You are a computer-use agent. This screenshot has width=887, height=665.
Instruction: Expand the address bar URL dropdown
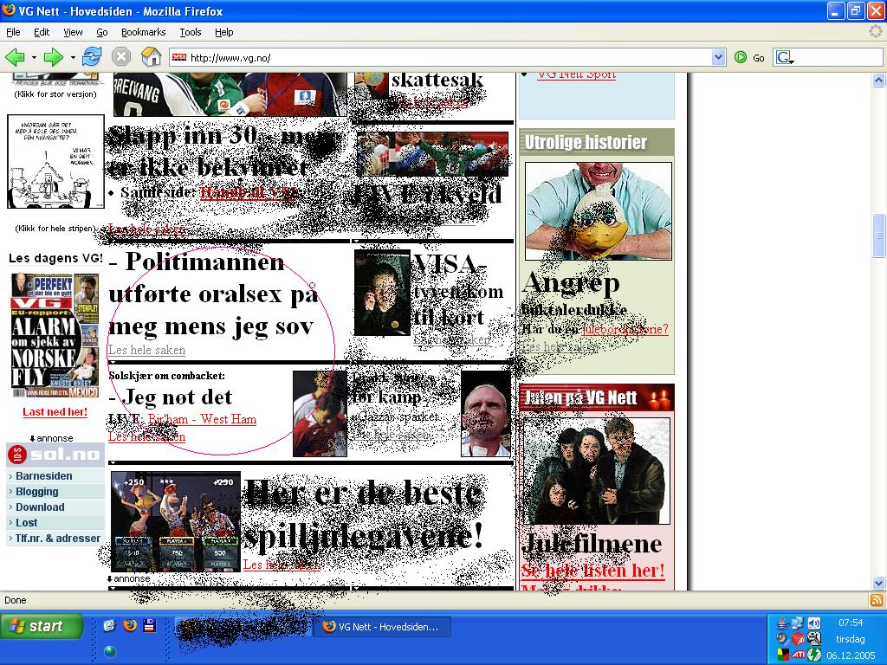[x=718, y=57]
